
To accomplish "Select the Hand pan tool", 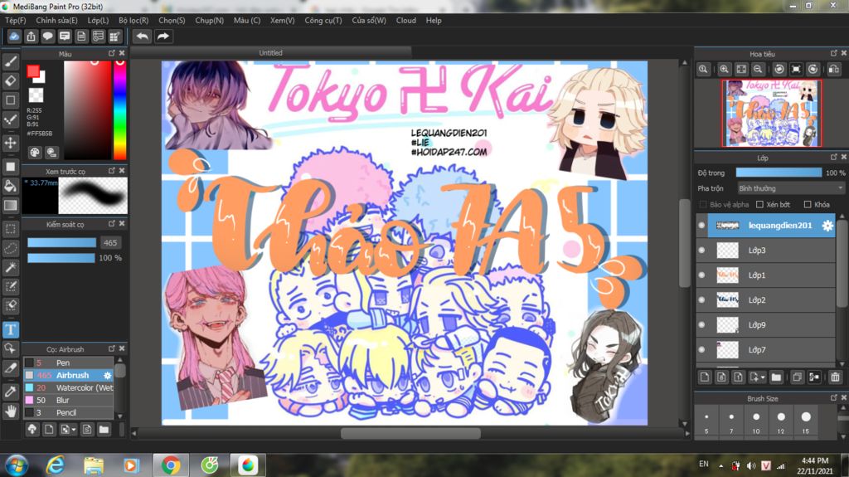I will [x=10, y=412].
